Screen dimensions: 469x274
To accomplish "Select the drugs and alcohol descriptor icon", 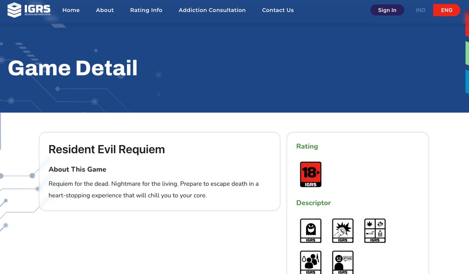I will pos(375,231).
